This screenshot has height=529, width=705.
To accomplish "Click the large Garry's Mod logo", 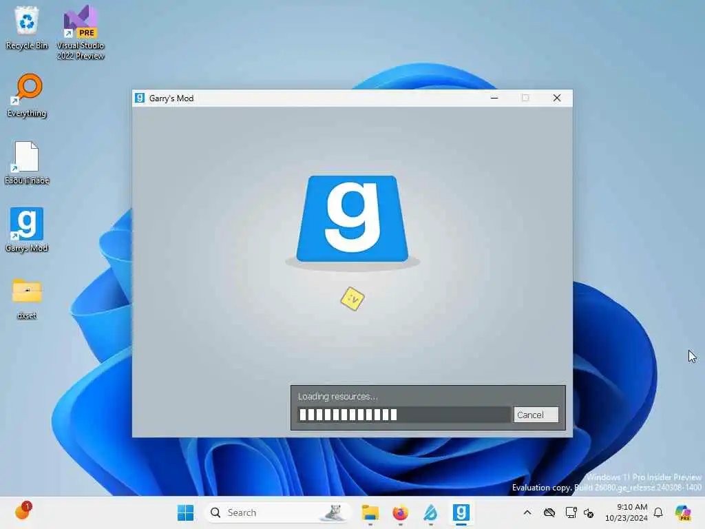I will click(352, 220).
